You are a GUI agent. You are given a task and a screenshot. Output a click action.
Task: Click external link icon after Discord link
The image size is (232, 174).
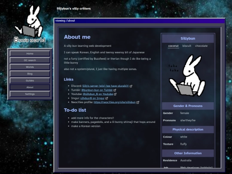point(131,86)
